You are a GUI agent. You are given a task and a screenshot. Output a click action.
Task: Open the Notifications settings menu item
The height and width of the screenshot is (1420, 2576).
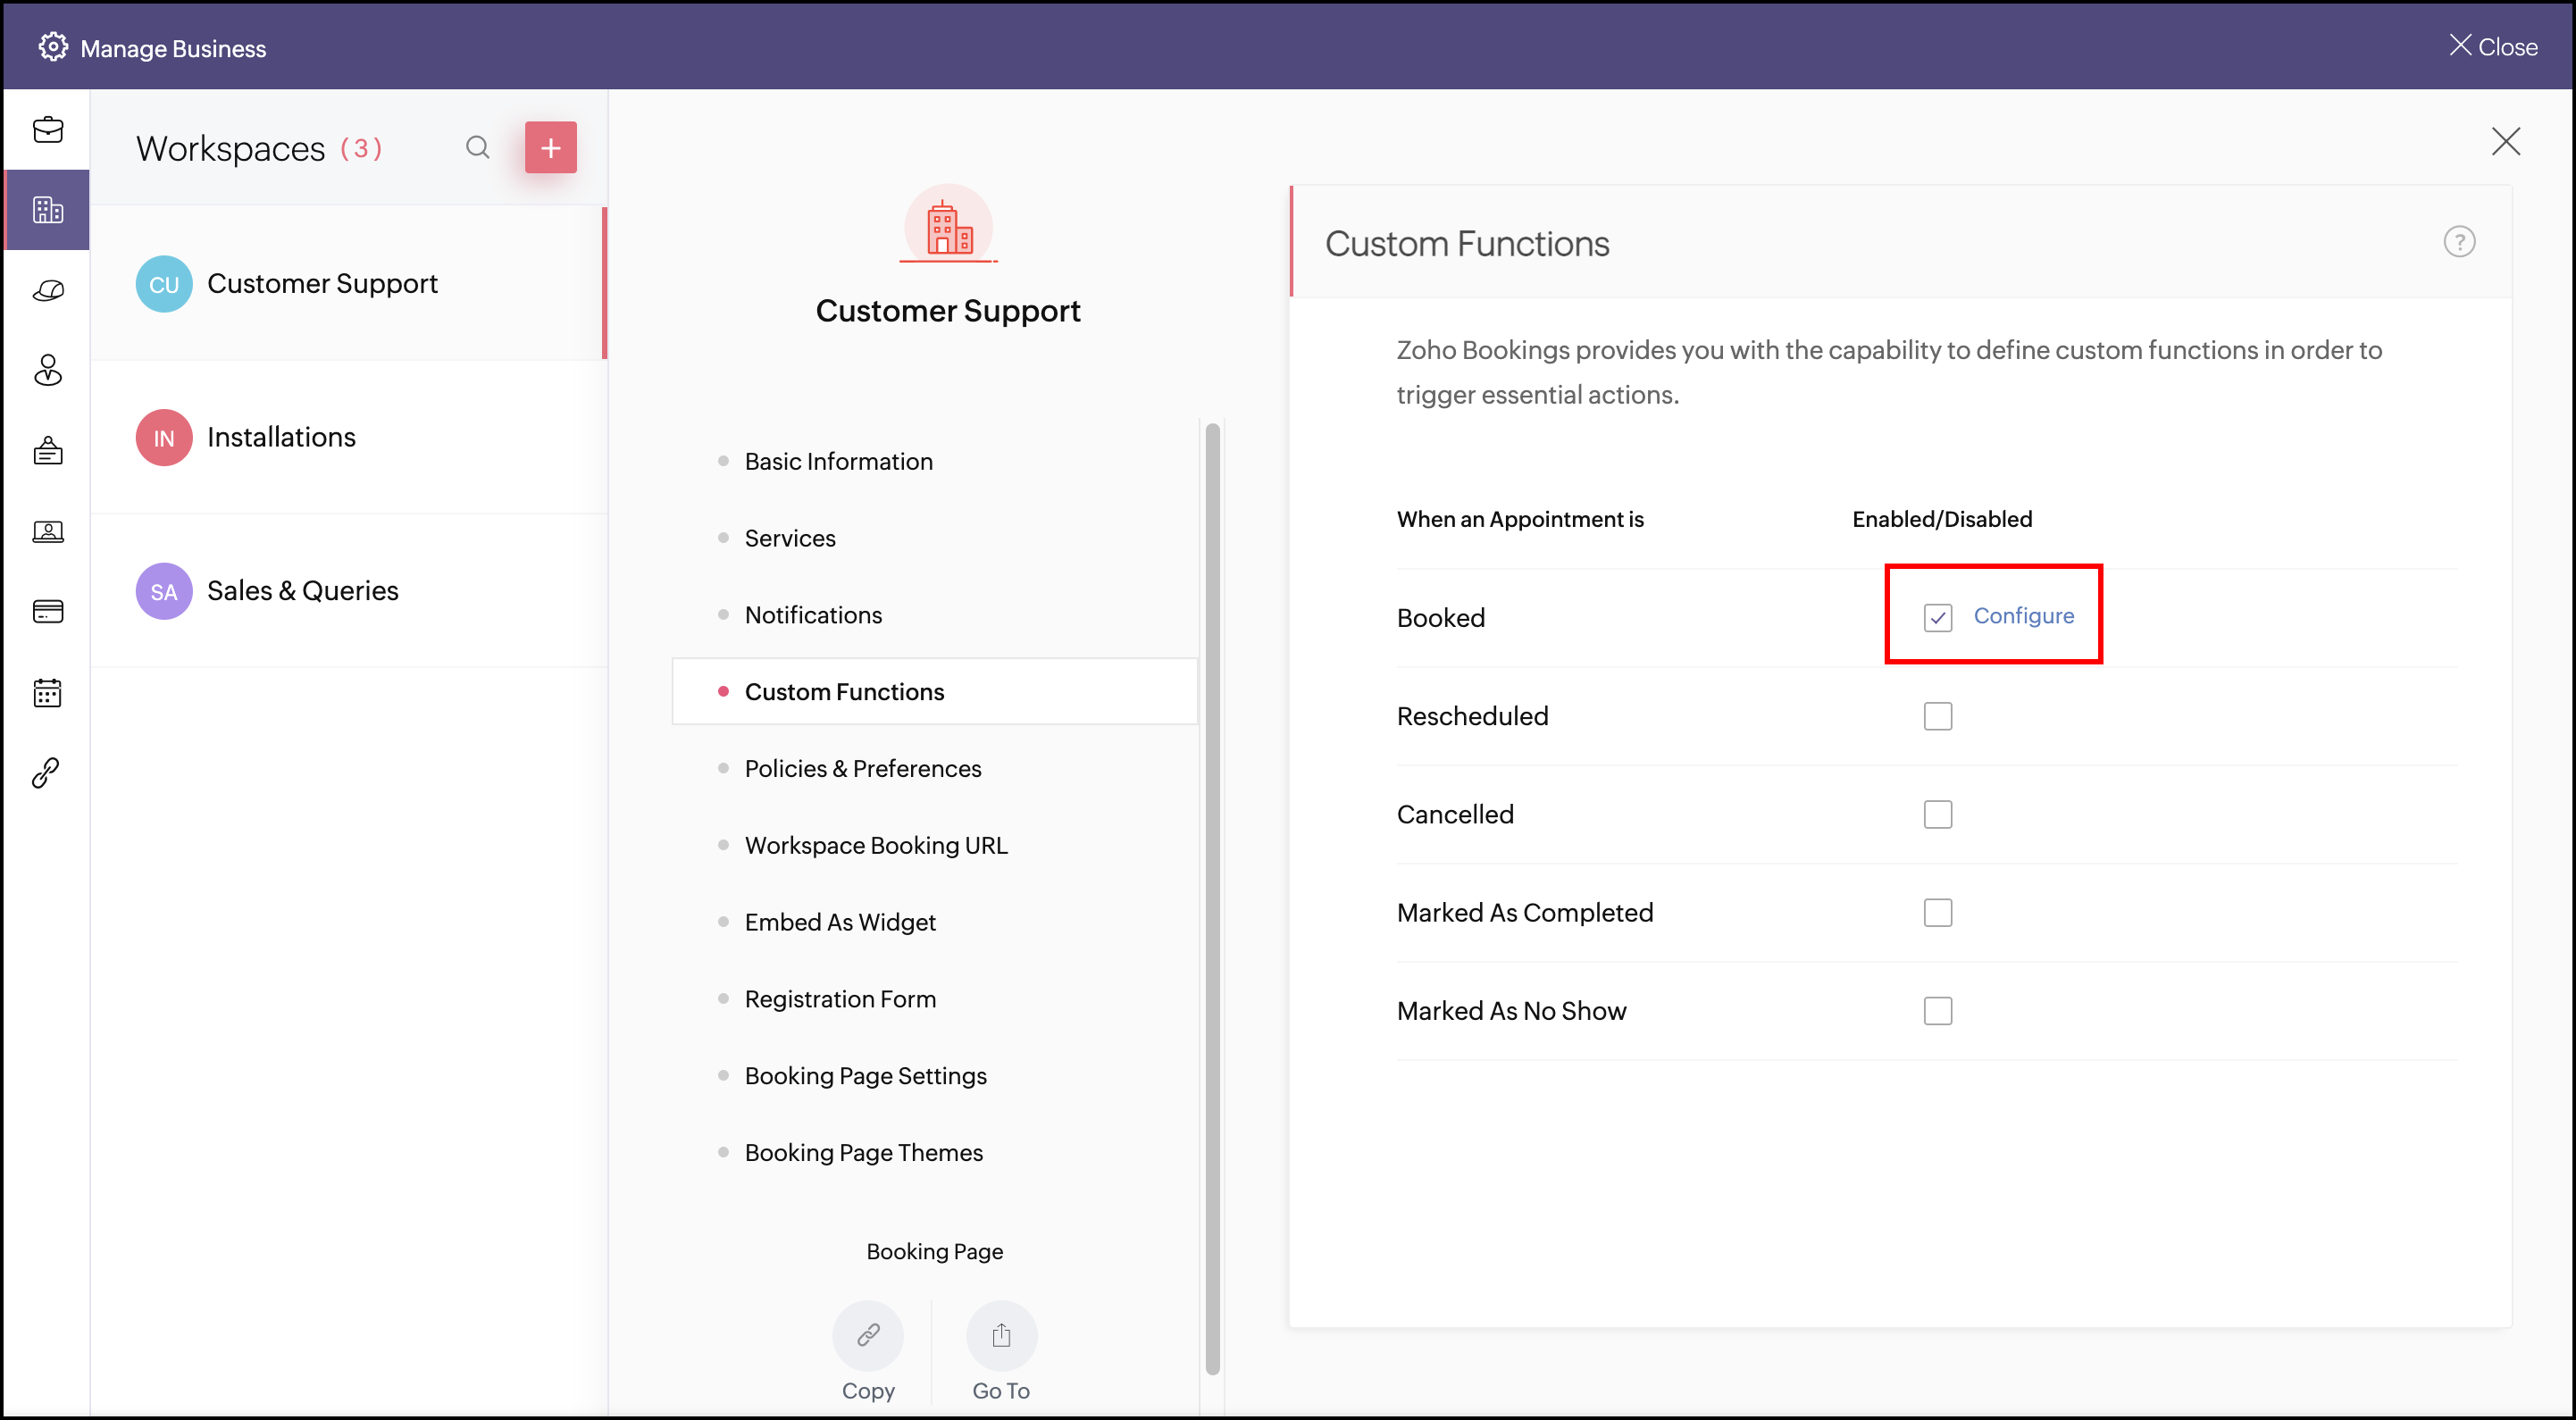tap(813, 615)
